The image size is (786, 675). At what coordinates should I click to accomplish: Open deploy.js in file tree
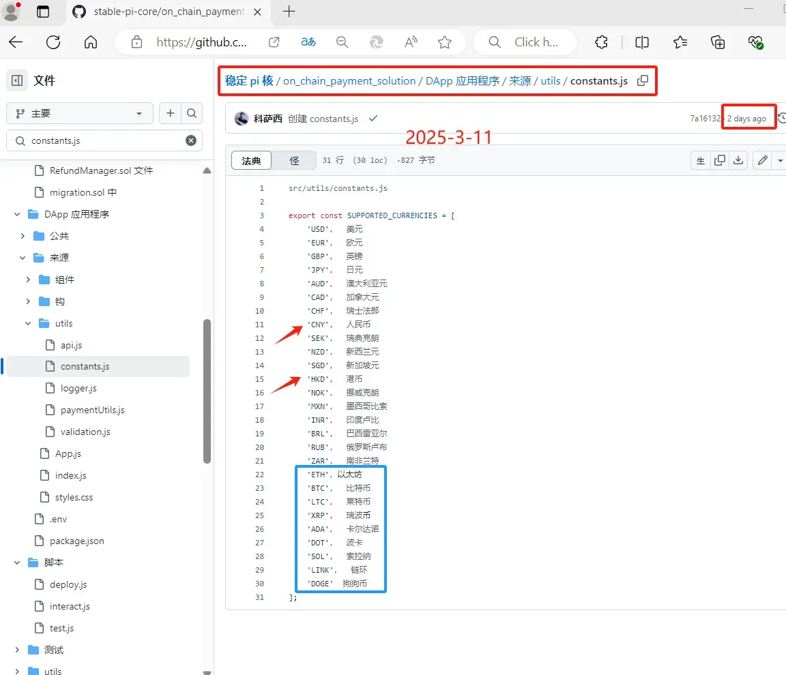pyautogui.click(x=68, y=584)
